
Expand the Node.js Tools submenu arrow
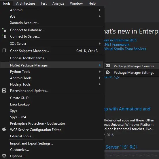point(100,84)
